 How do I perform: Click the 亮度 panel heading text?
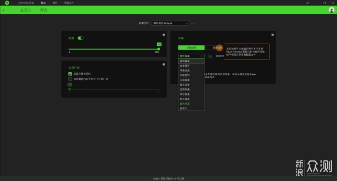(x=71, y=38)
